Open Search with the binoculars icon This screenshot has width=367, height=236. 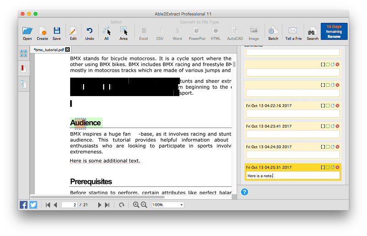click(x=312, y=33)
